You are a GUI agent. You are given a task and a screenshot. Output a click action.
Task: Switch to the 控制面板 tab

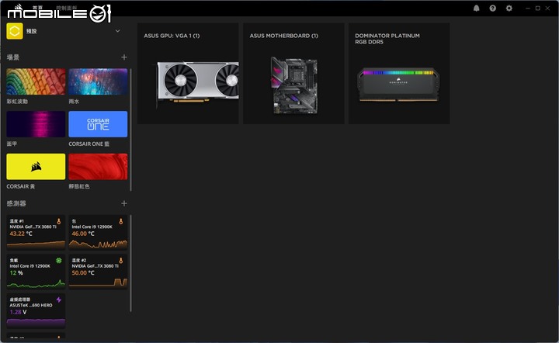pos(67,8)
